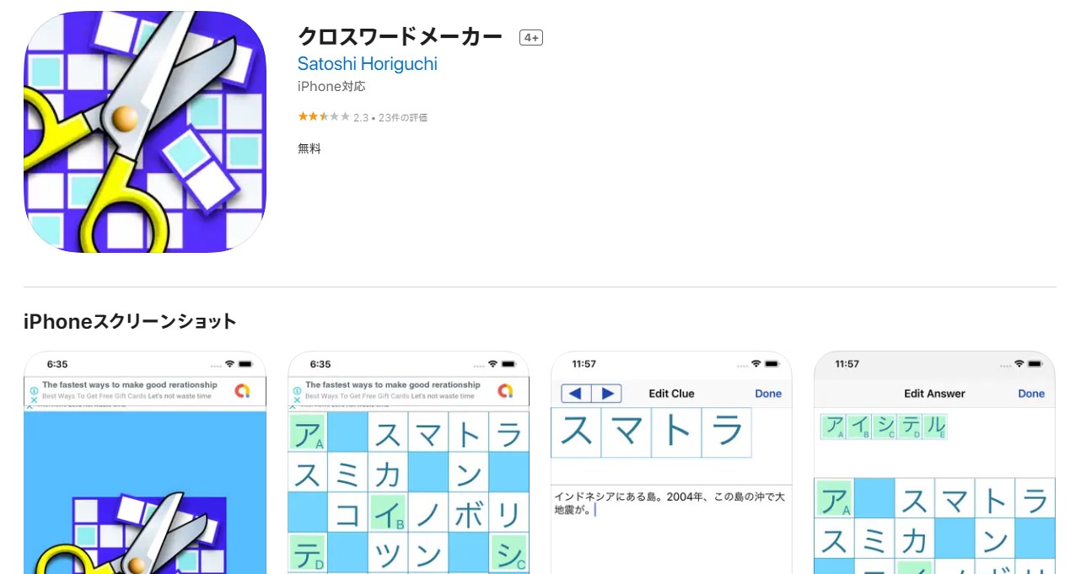Click the 4+ age rating badge
The width and height of the screenshot is (1081, 574).
pos(531,37)
